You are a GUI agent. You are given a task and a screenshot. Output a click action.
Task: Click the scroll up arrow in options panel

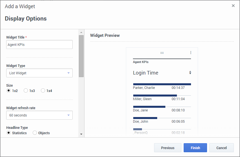81,32
